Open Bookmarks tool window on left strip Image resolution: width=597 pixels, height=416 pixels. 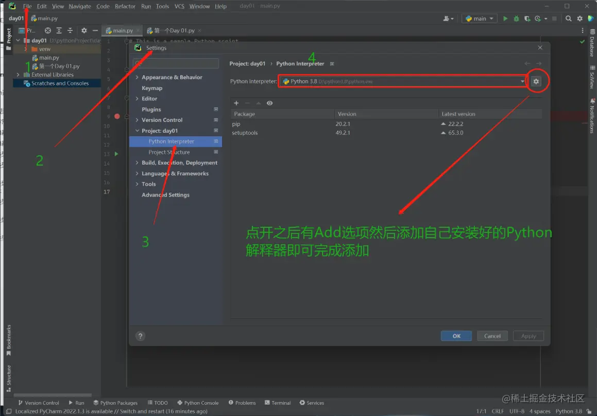(9, 340)
